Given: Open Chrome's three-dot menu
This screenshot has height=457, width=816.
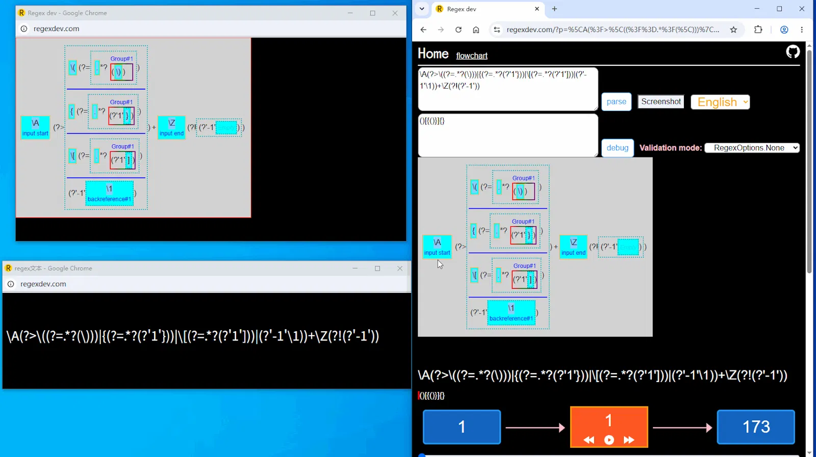Looking at the screenshot, I should (x=802, y=30).
